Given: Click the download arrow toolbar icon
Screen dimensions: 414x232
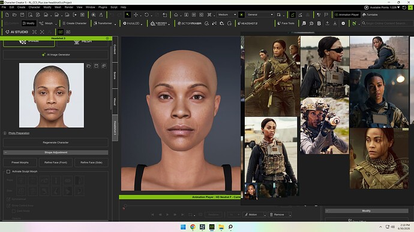Looking at the screenshot, I should (335, 23).
